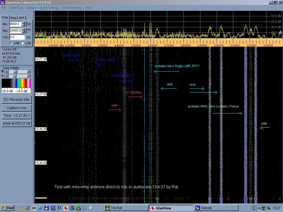283x212 pixels.
Task: Click the Capture now button
Action: 17,108
